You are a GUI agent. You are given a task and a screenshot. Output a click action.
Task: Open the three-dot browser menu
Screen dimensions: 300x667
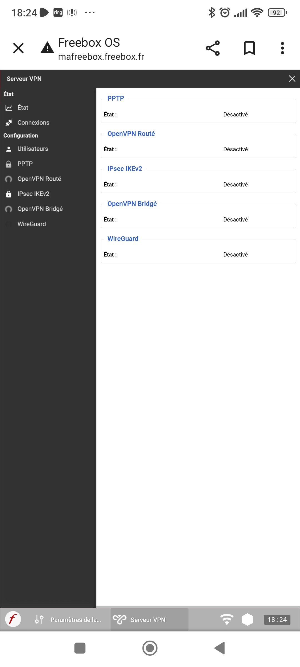282,48
